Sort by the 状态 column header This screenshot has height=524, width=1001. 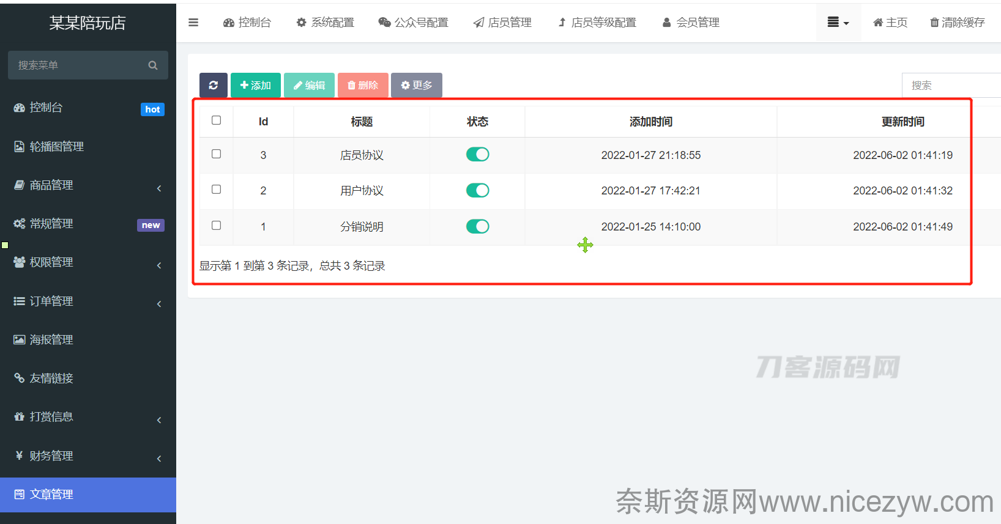(x=477, y=122)
